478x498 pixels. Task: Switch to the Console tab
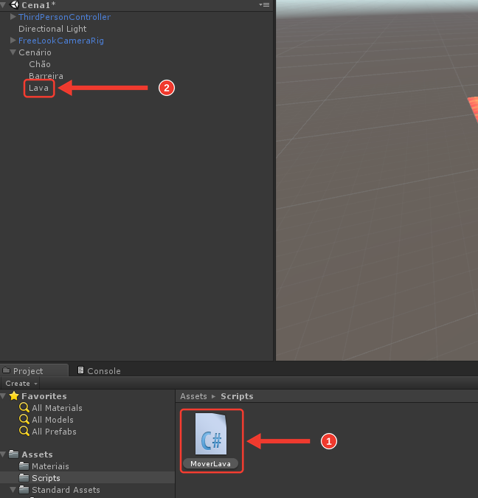tap(99, 370)
